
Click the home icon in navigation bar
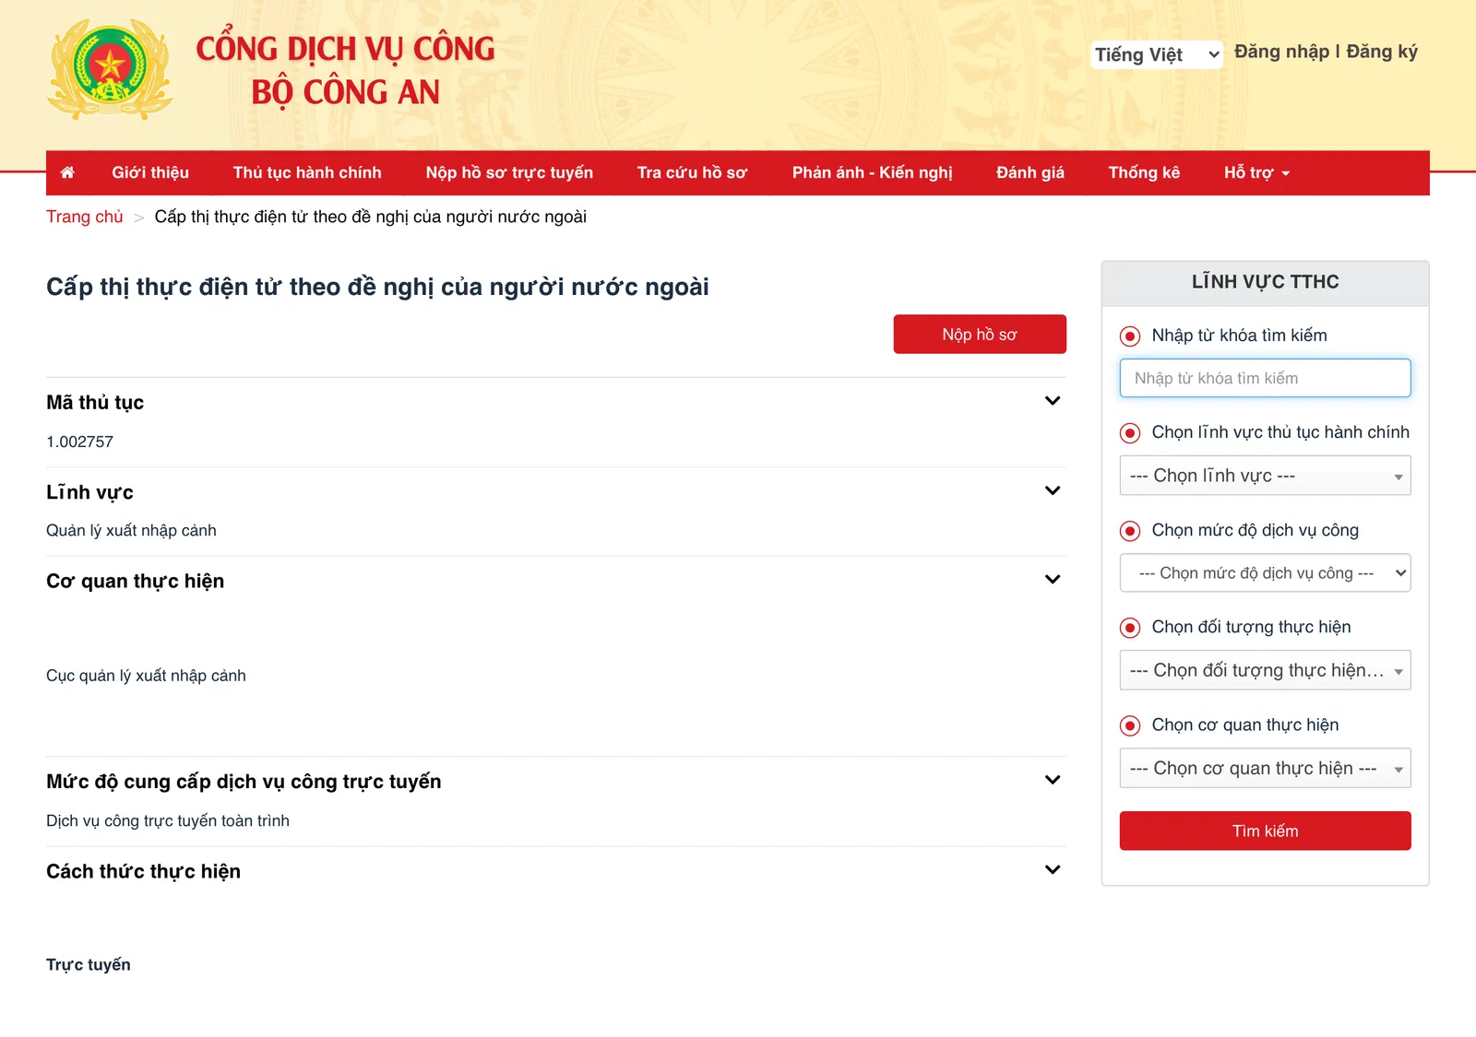(x=67, y=172)
